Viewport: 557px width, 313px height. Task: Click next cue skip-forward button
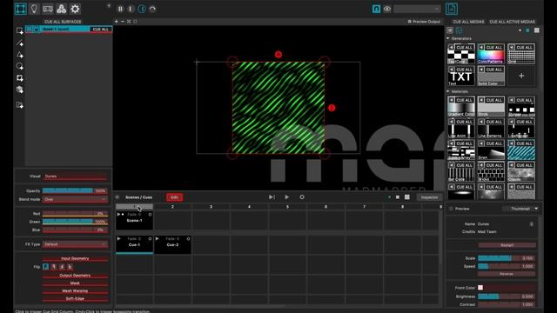[272, 197]
